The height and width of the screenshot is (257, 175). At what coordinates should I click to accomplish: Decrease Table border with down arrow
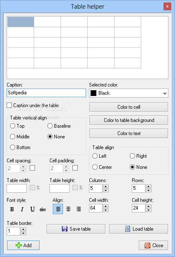point(23,233)
